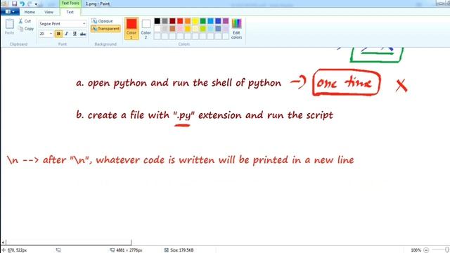Pick the purple palette color
Screen dimensions: 450x253
tap(226, 21)
